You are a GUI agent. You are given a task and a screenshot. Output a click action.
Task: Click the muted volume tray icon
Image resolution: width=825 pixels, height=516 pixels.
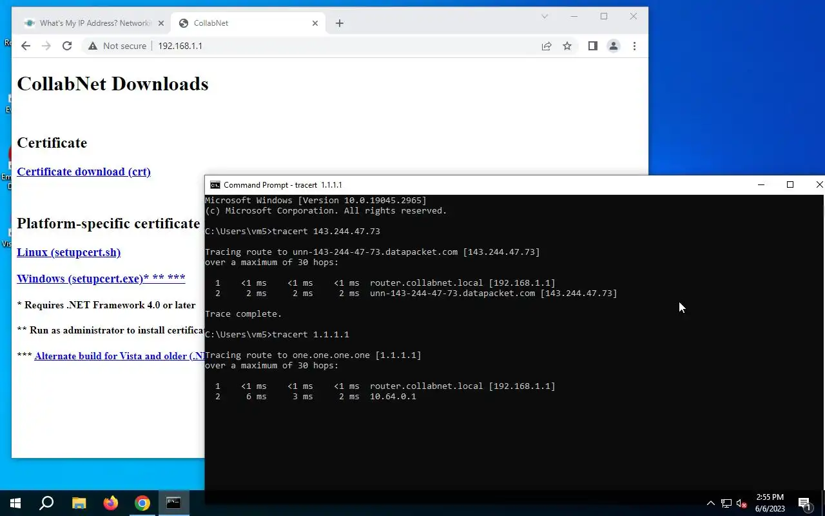[x=742, y=503]
